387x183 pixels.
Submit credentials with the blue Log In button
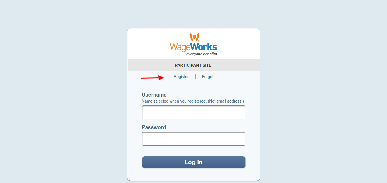point(194,162)
